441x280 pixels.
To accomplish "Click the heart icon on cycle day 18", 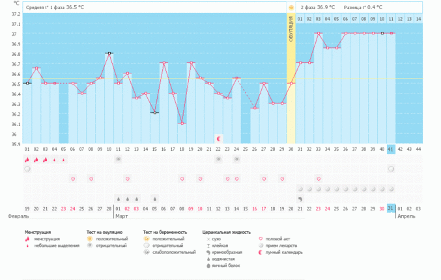I will tap(182, 179).
